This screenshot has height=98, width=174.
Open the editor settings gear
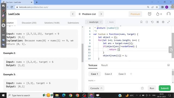163,22
